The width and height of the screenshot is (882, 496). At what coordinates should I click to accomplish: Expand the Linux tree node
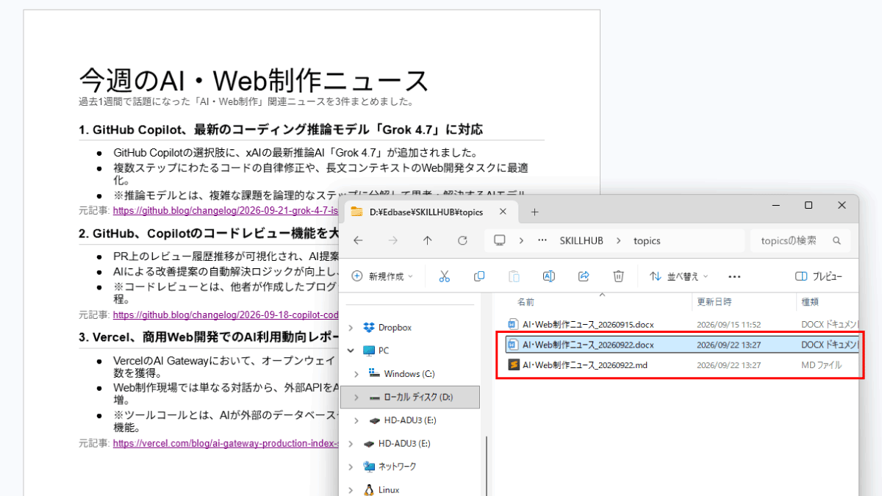click(x=351, y=489)
